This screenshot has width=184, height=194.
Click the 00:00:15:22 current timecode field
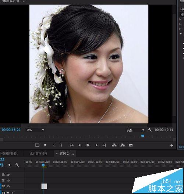pos(11,130)
